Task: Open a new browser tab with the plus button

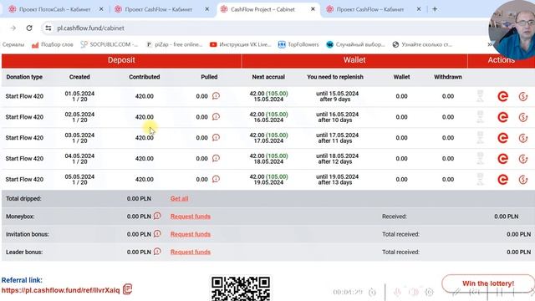Action: (x=435, y=9)
